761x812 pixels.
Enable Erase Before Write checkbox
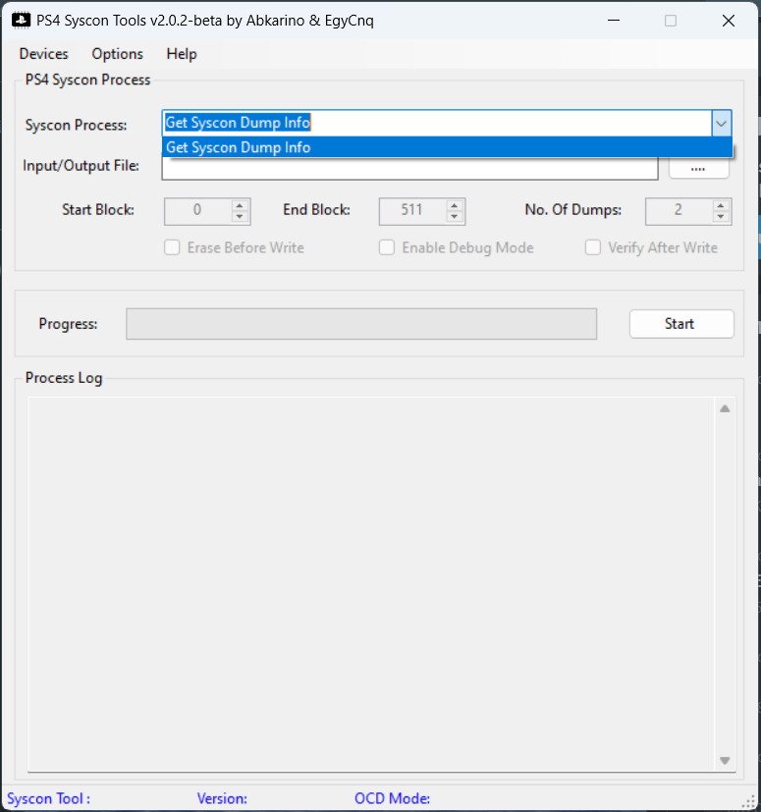tap(172, 247)
